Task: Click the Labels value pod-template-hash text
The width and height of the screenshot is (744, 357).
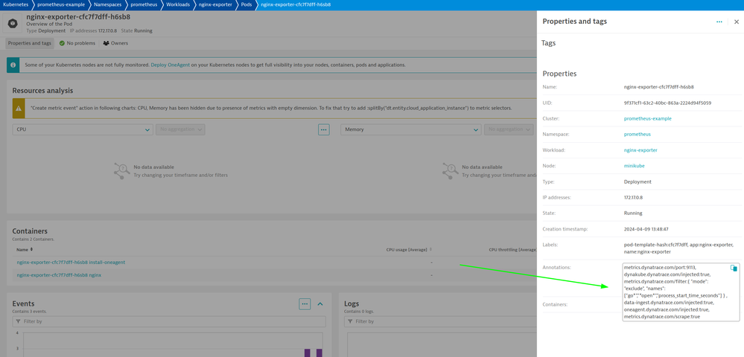Action: coord(679,248)
